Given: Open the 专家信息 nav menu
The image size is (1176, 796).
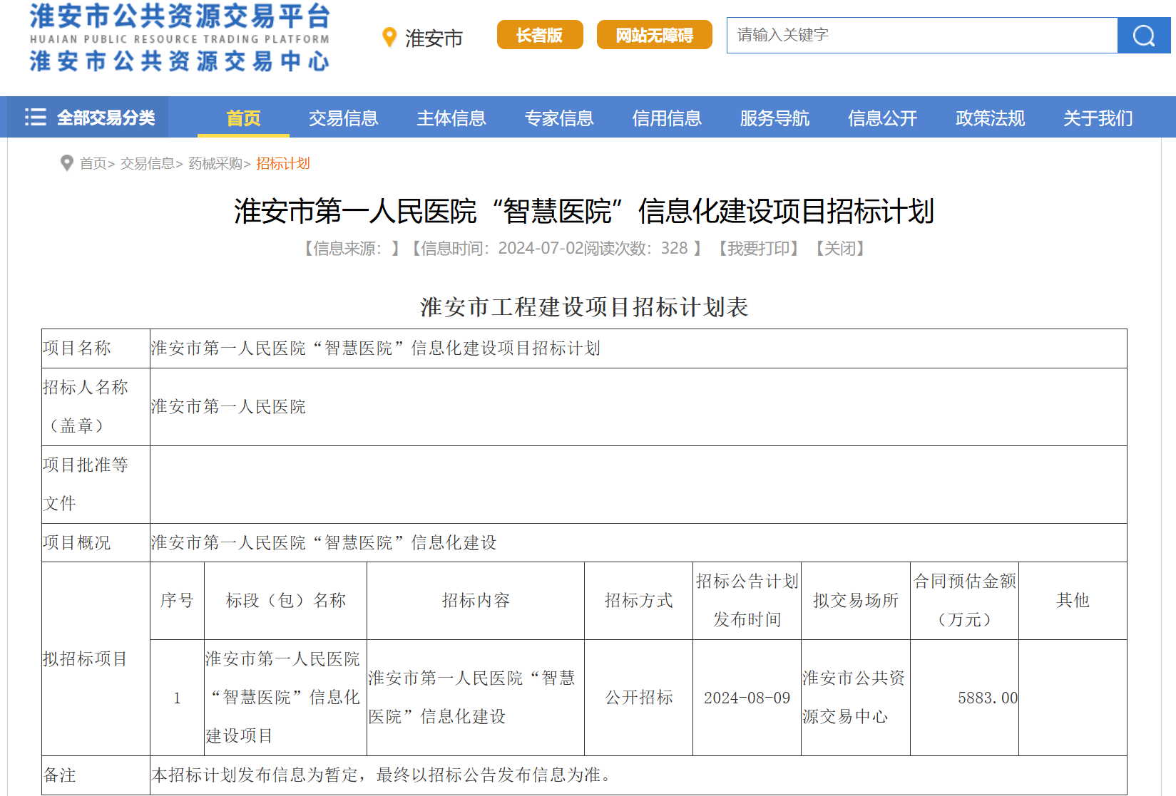Looking at the screenshot, I should 558,118.
